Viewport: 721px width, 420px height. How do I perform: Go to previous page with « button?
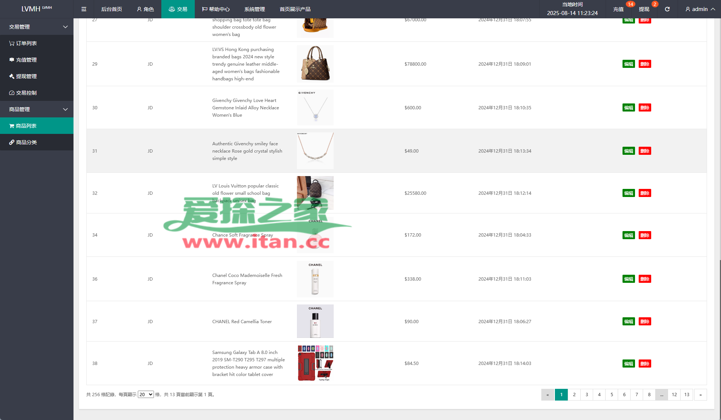pyautogui.click(x=548, y=395)
